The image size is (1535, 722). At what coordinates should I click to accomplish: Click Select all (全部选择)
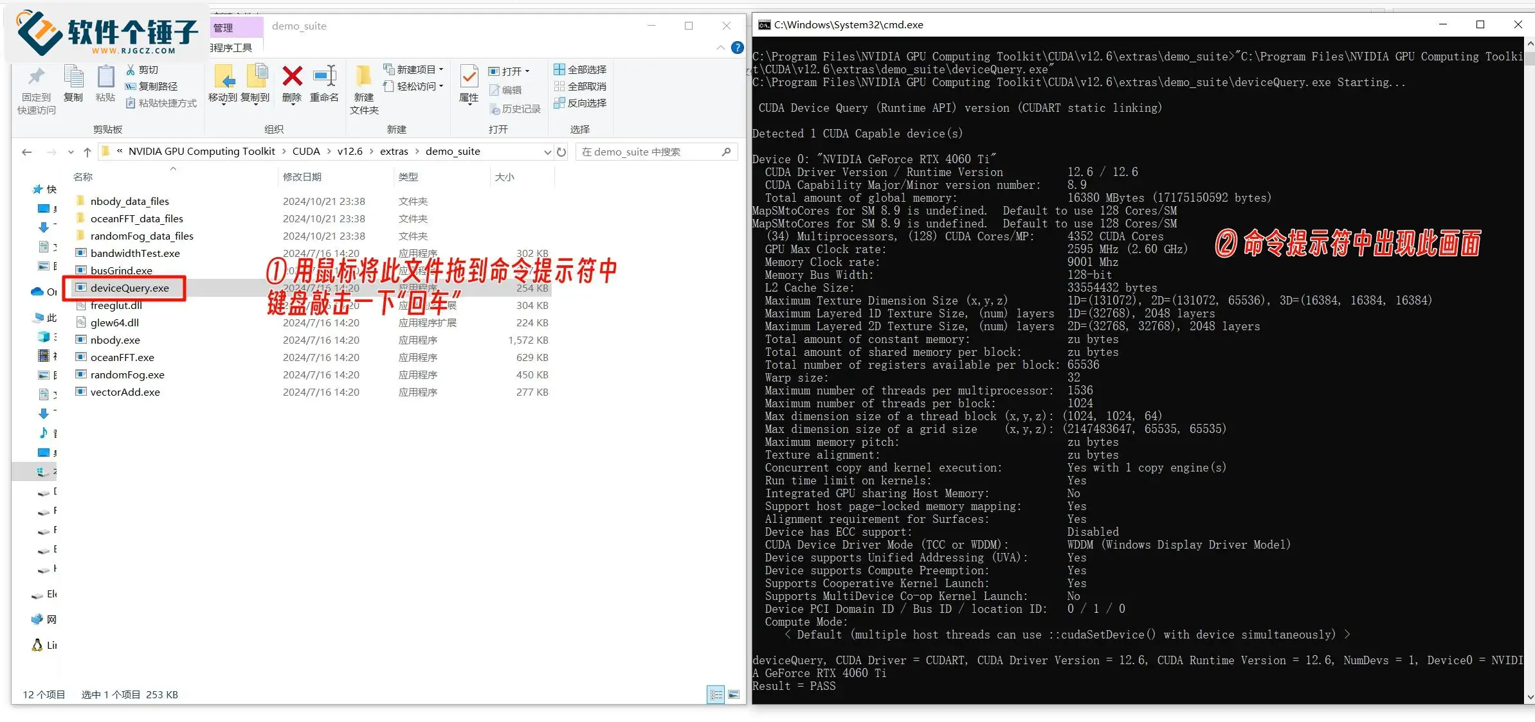pos(581,69)
